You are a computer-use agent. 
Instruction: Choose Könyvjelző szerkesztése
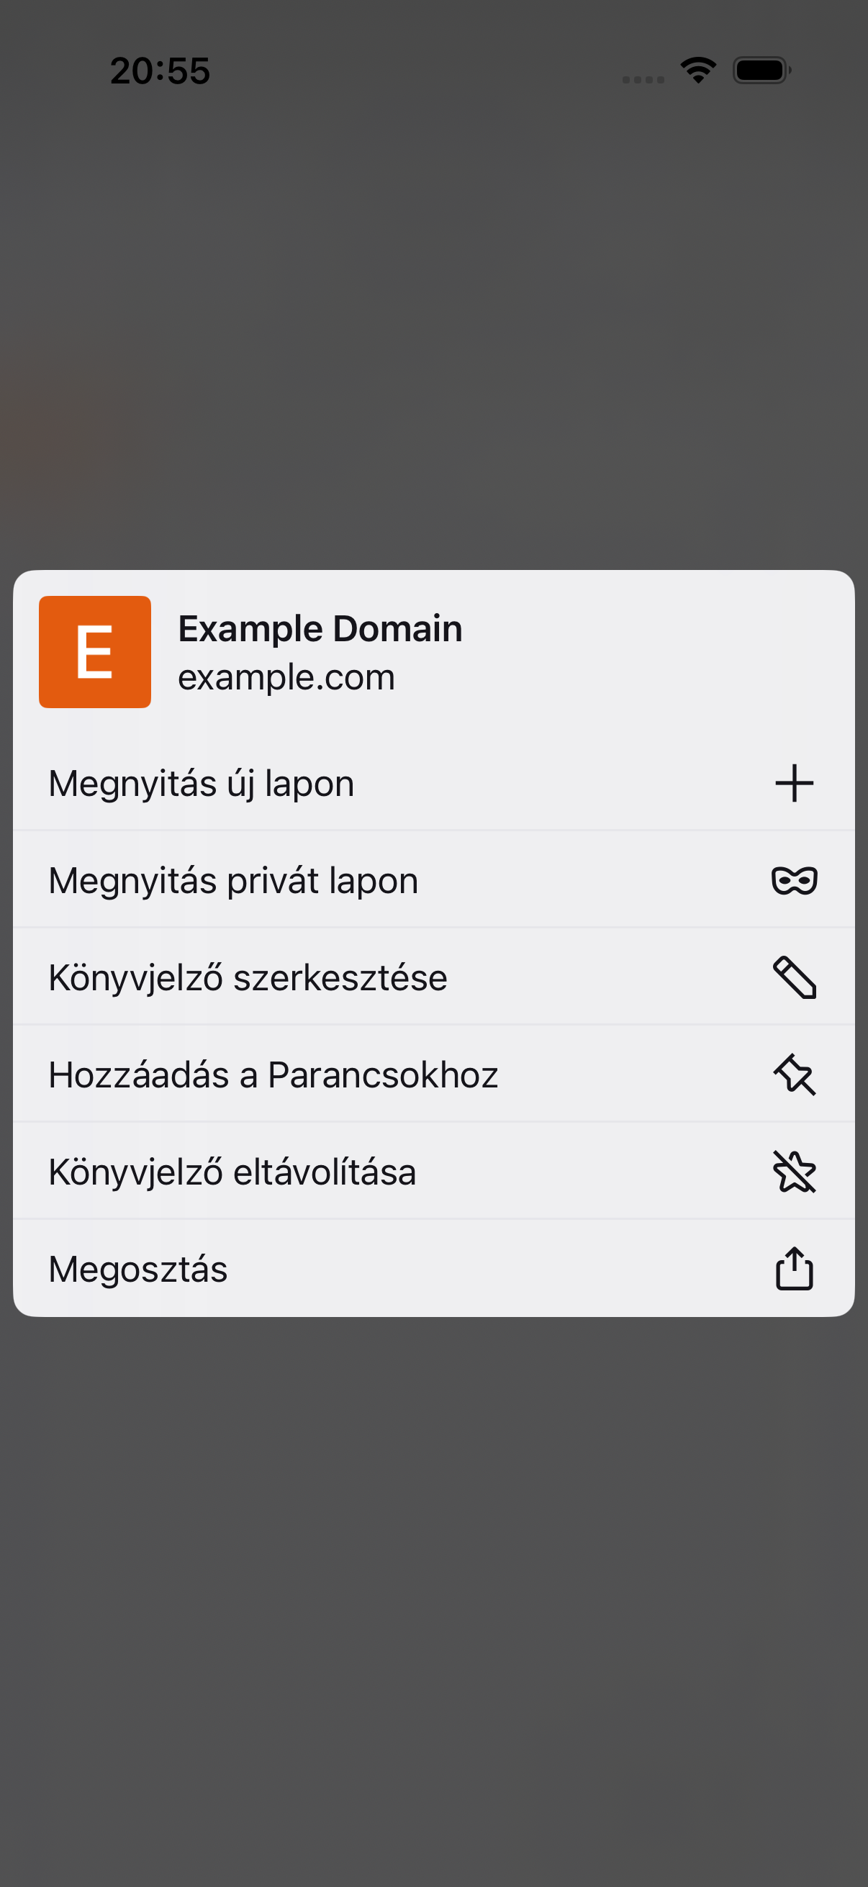pyautogui.click(x=433, y=977)
